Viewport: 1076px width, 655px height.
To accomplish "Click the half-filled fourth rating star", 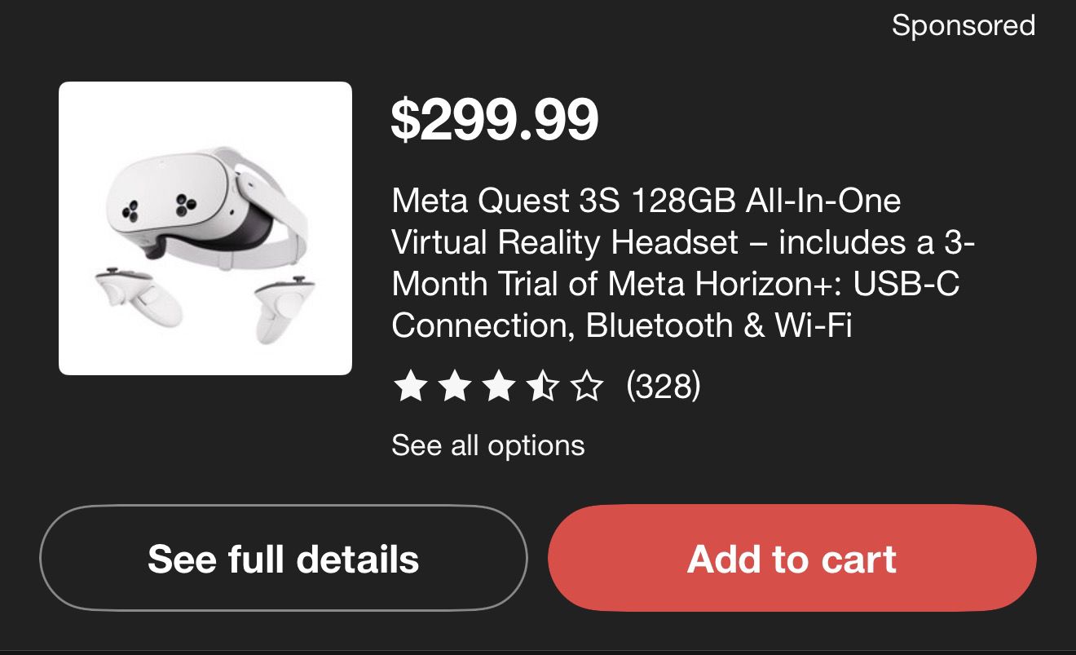I will [541, 387].
